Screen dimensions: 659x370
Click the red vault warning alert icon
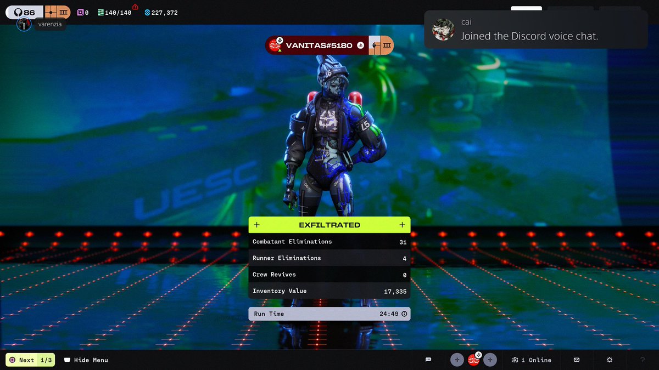pos(135,7)
